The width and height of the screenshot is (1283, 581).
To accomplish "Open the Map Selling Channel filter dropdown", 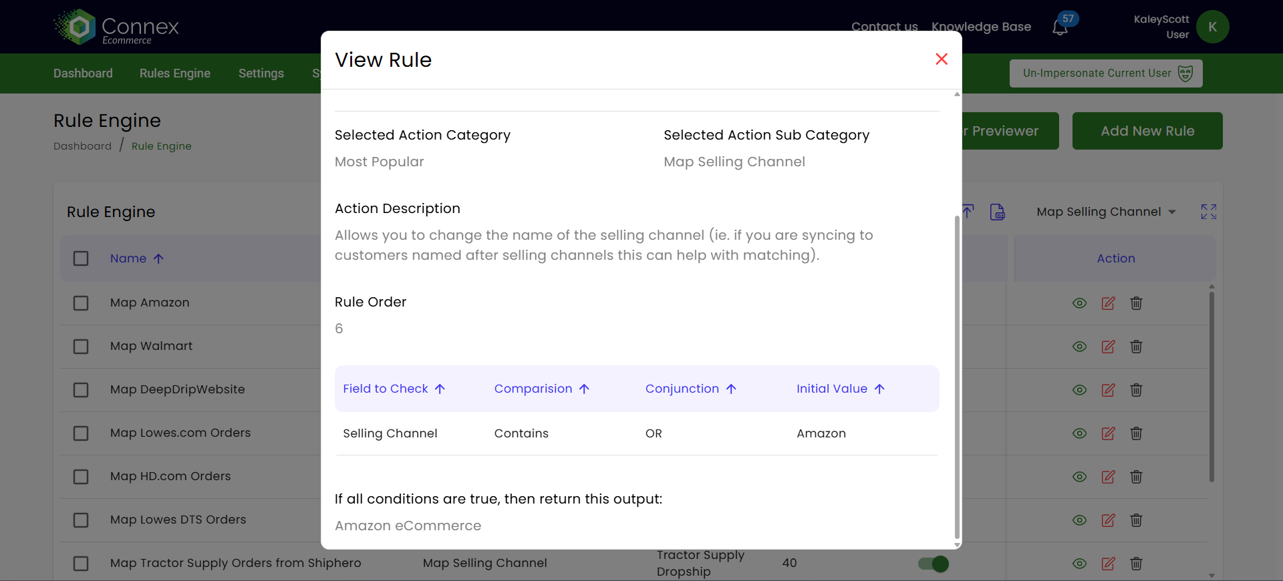I will point(1105,212).
